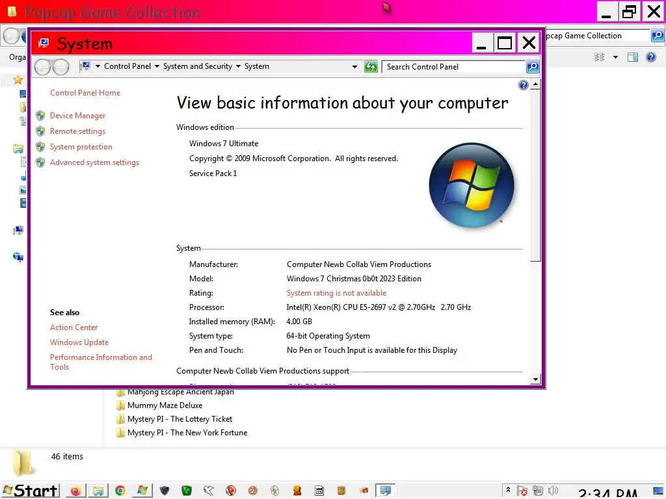Click System rating is not available link
This screenshot has width=666, height=499.
[336, 293]
